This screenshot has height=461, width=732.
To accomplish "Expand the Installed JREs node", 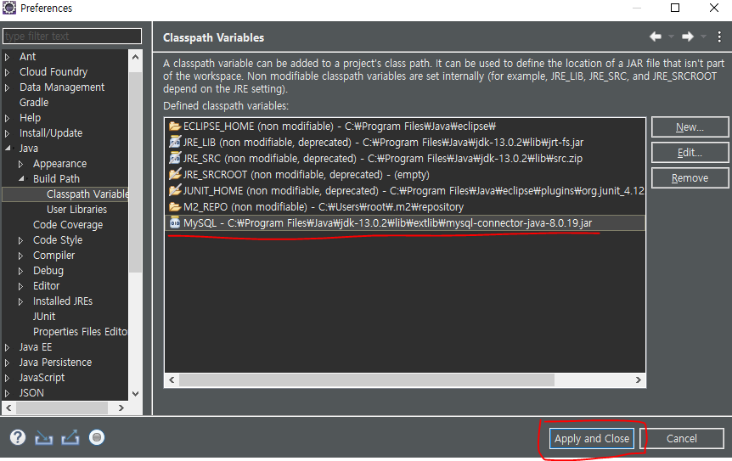I will [x=21, y=301].
